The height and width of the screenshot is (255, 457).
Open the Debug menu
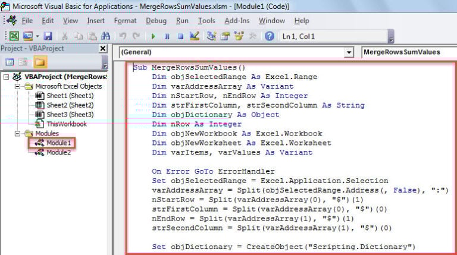coord(156,20)
